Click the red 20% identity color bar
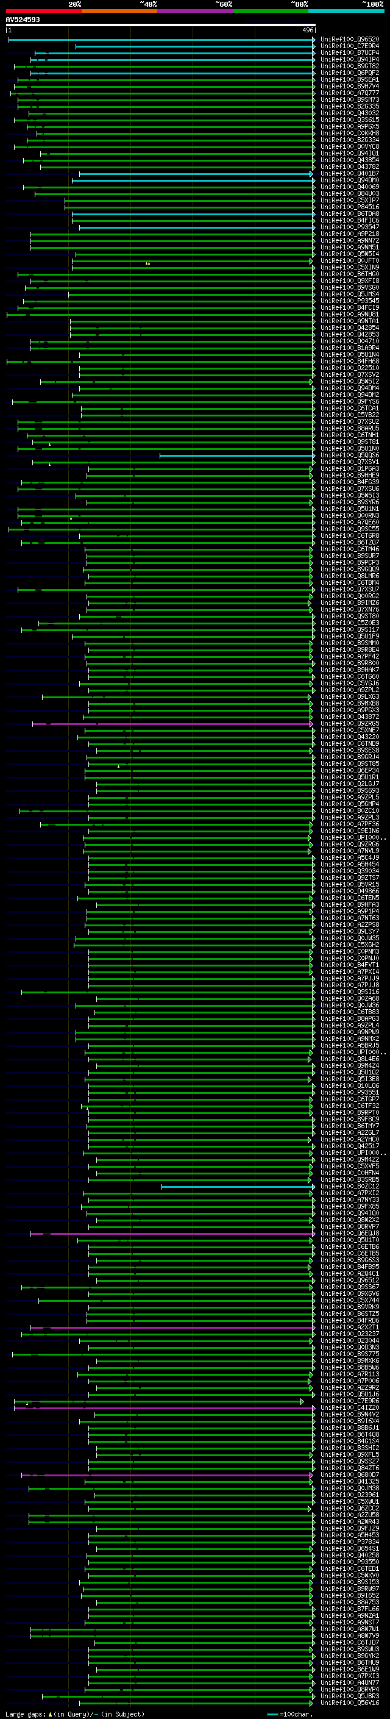 43,11
